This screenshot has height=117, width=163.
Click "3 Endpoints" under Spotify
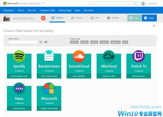19,71
